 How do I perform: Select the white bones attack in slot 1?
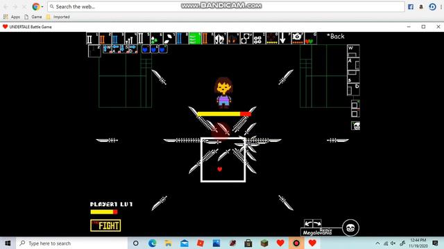(92, 38)
